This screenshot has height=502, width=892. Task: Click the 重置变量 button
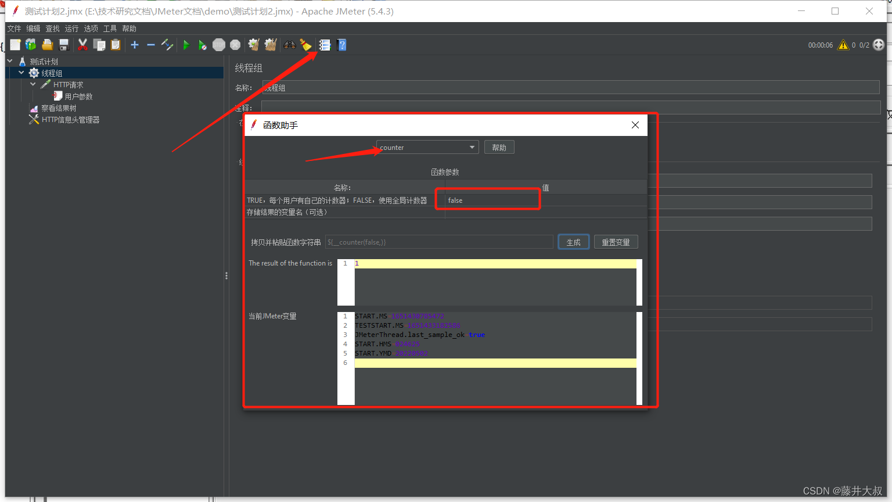(616, 242)
